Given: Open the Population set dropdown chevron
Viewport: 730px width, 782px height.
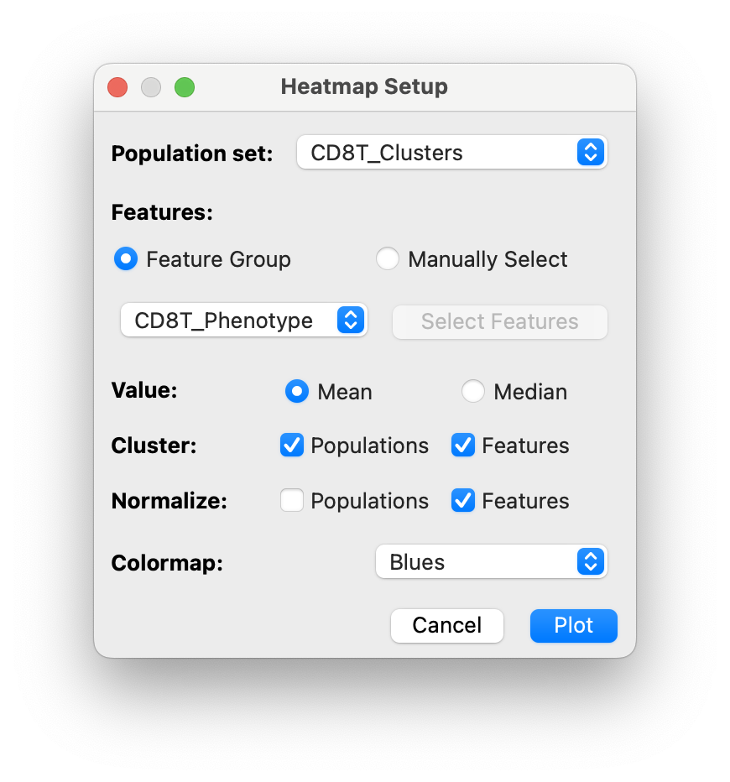Looking at the screenshot, I should pyautogui.click(x=591, y=152).
